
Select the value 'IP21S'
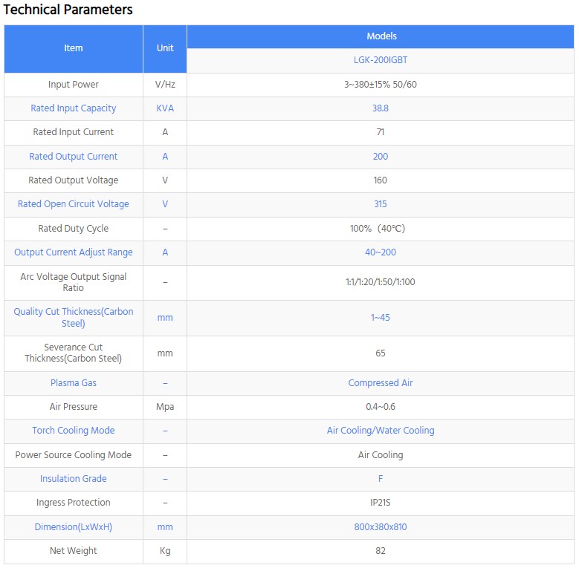pos(381,503)
